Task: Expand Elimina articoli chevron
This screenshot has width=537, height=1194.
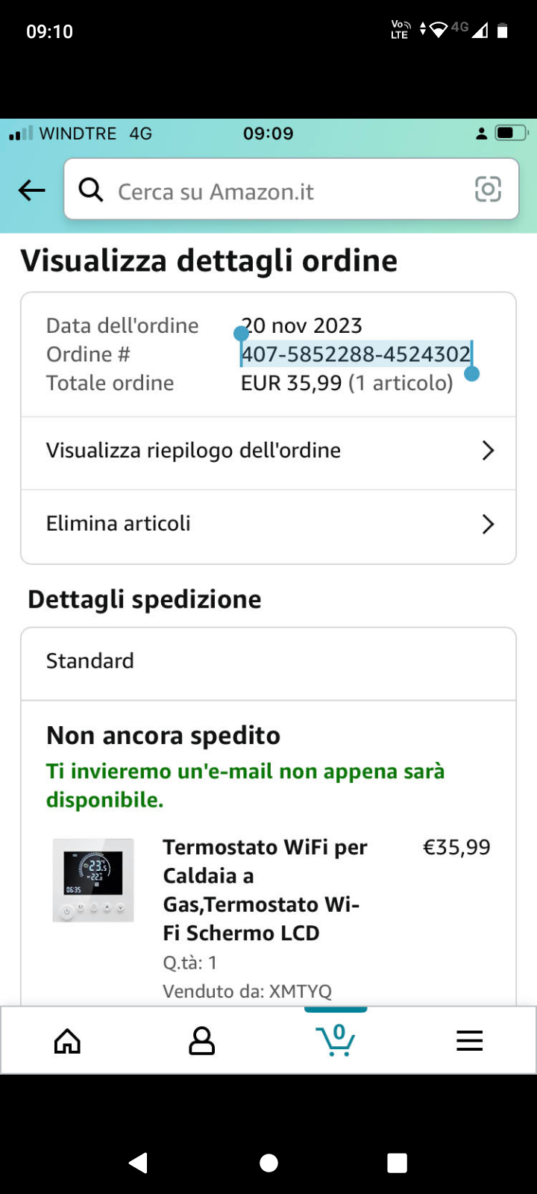Action: point(488,524)
